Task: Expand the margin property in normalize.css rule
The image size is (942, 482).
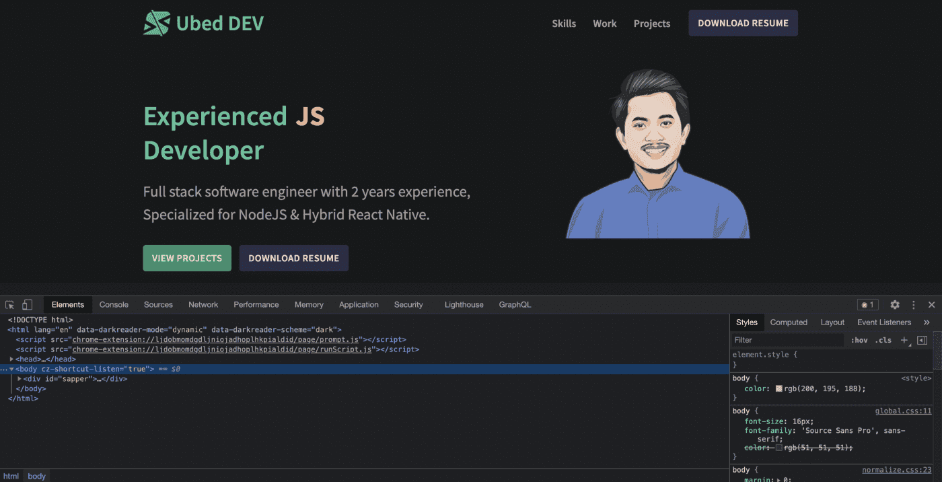Action: coord(780,480)
